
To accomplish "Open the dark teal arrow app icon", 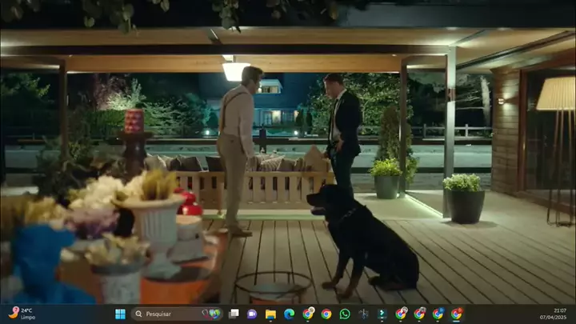I will 382,314.
